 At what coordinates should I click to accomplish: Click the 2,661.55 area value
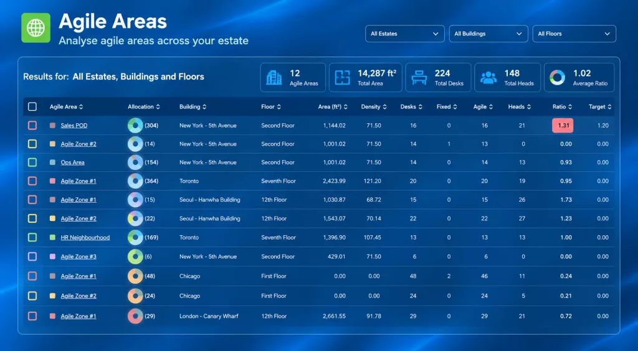(x=335, y=316)
